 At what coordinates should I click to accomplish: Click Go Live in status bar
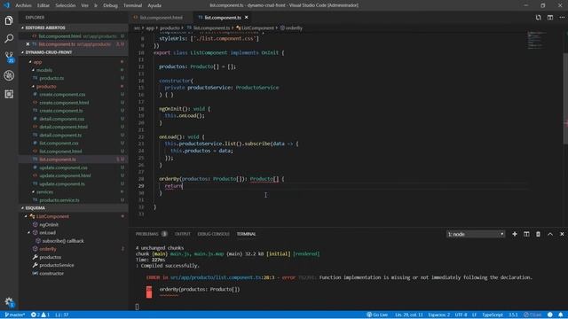point(377,315)
